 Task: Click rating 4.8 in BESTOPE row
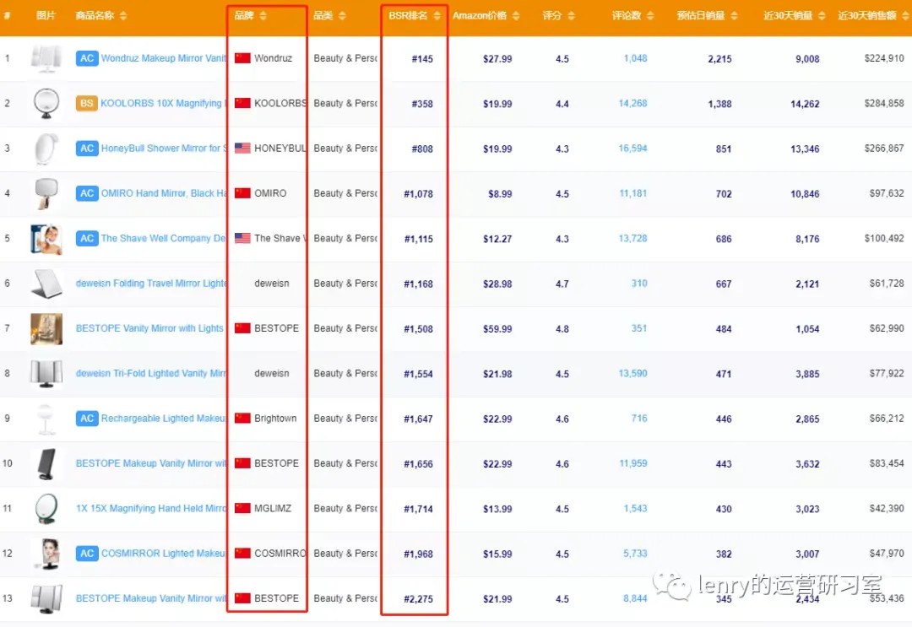[562, 329]
